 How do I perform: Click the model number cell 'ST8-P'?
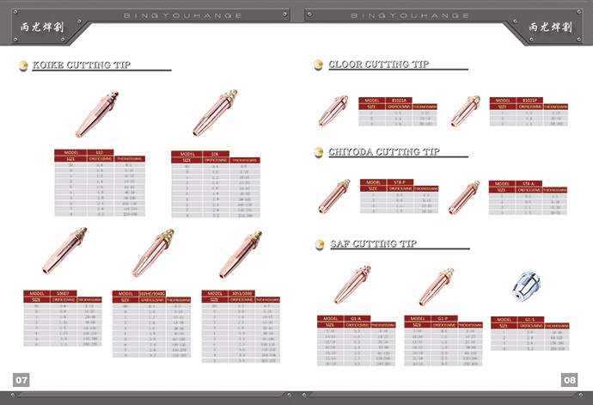pos(400,182)
